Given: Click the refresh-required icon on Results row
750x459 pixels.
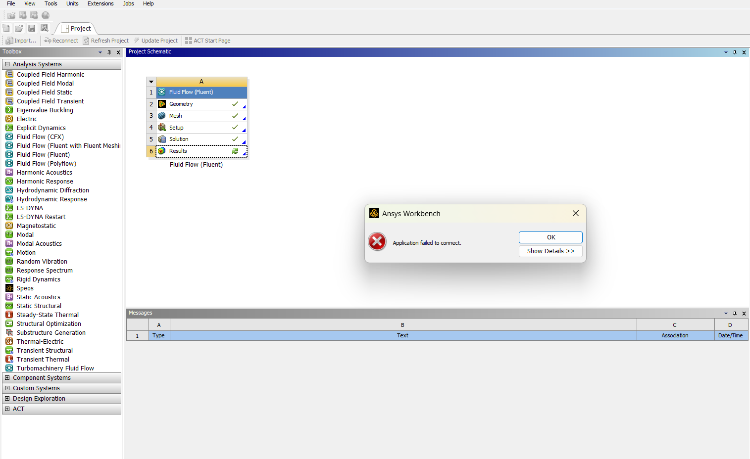Looking at the screenshot, I should pos(235,151).
